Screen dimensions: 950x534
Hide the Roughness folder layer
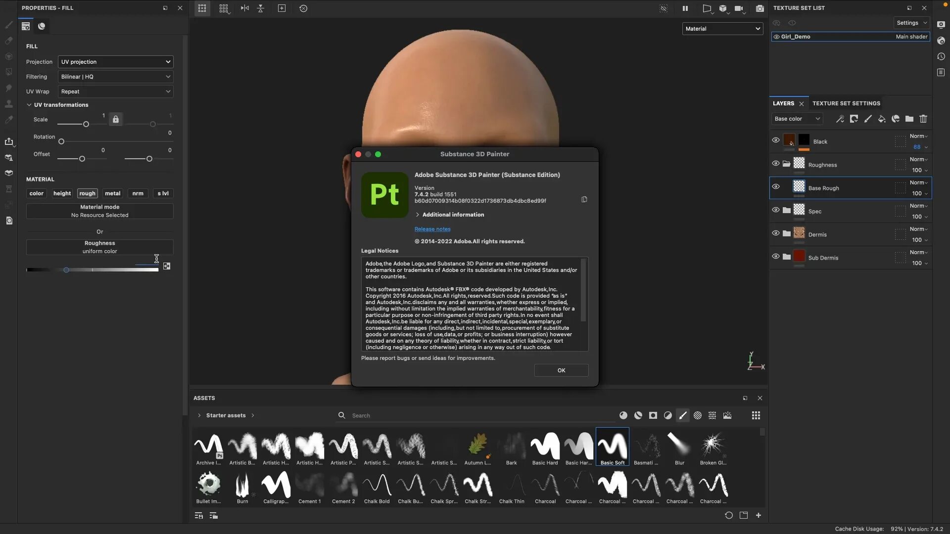pyautogui.click(x=776, y=164)
